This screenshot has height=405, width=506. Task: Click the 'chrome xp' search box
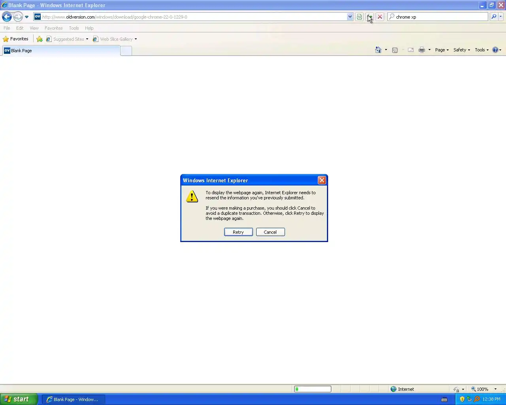(438, 17)
